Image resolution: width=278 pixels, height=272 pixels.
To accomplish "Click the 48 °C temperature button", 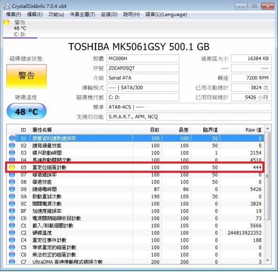I will pyautogui.click(x=26, y=111).
